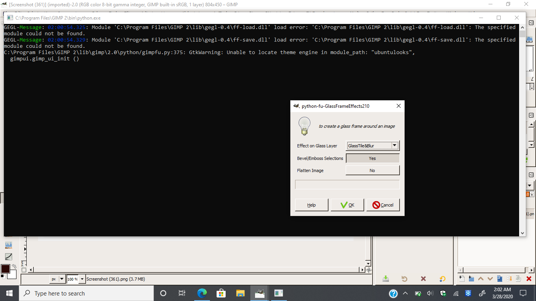Click the python.exe console title bar icon

(9, 18)
